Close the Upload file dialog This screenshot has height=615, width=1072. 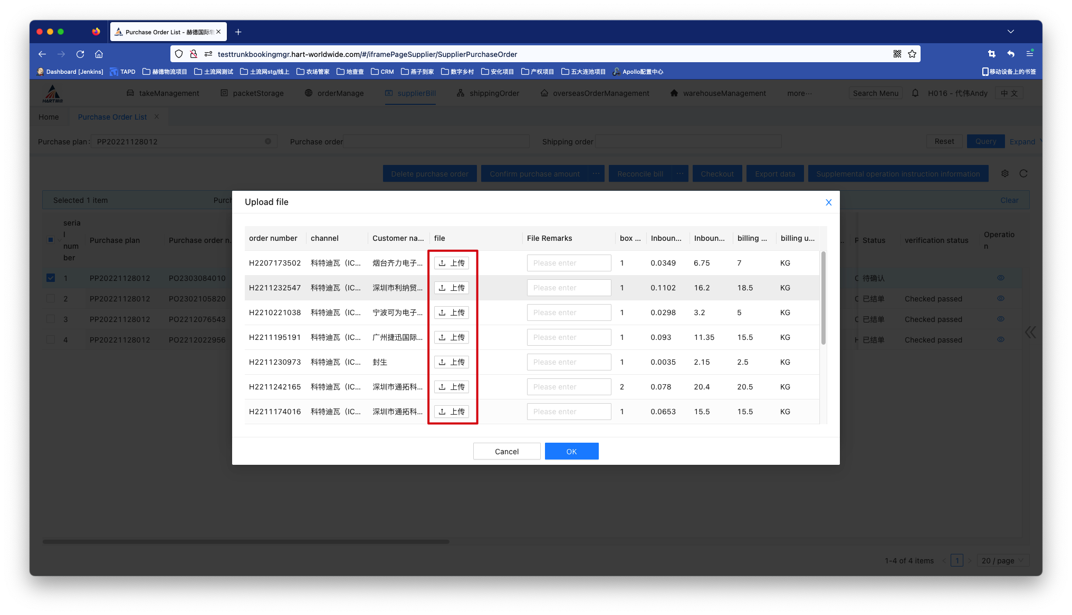828,202
